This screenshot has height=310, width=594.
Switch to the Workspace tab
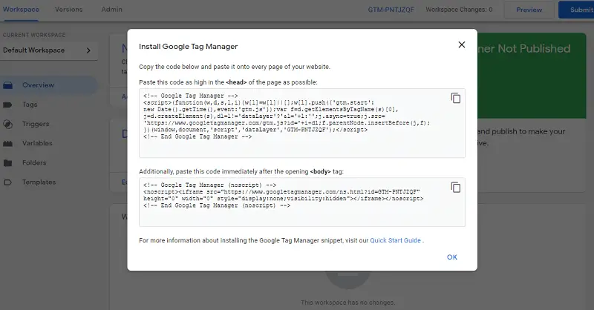tap(22, 10)
